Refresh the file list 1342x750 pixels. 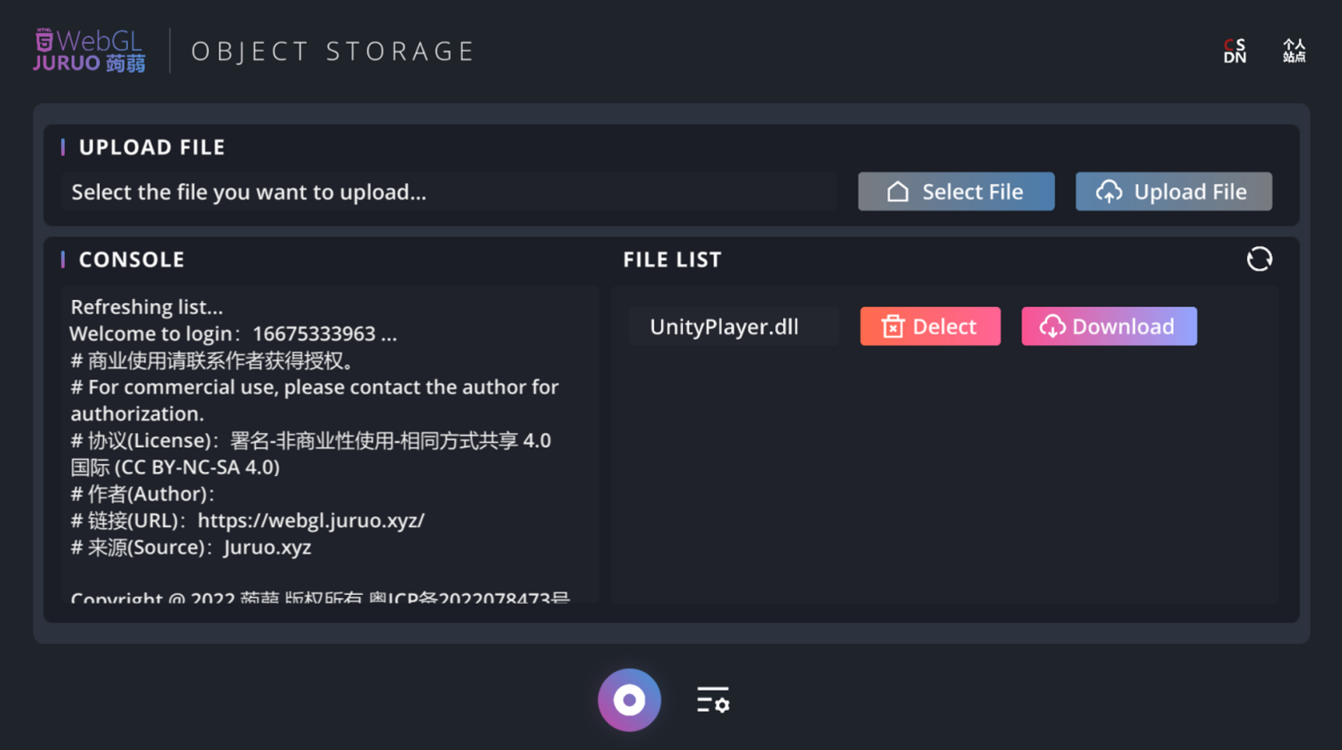(1258, 258)
